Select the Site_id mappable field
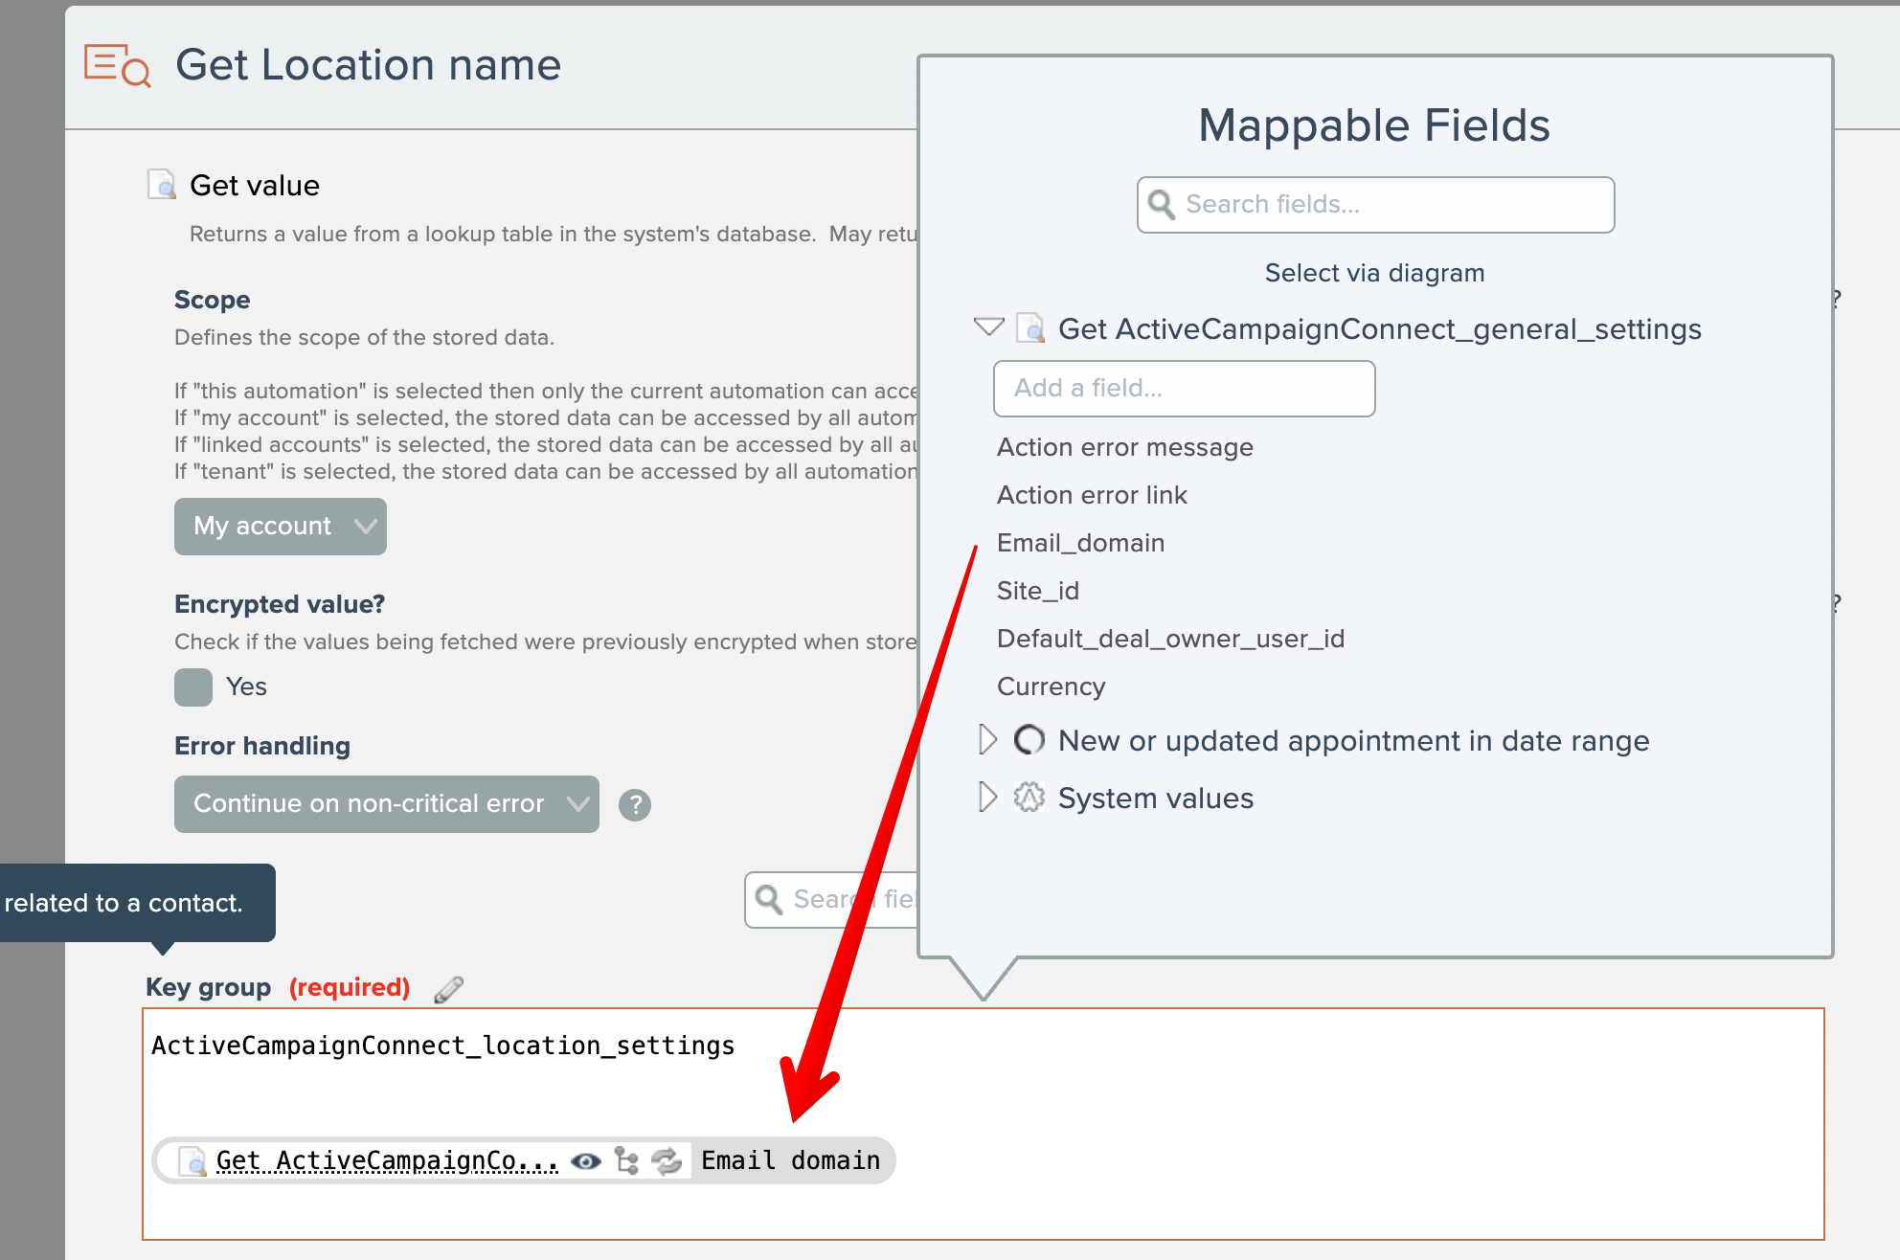 pyautogui.click(x=1037, y=591)
